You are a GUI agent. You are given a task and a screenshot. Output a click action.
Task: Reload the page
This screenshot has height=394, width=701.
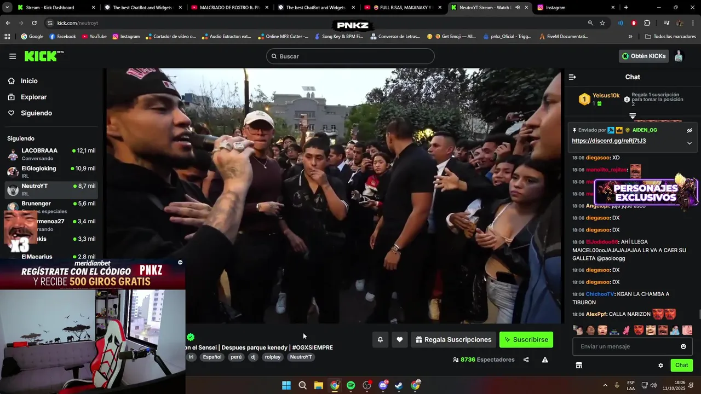point(34,23)
